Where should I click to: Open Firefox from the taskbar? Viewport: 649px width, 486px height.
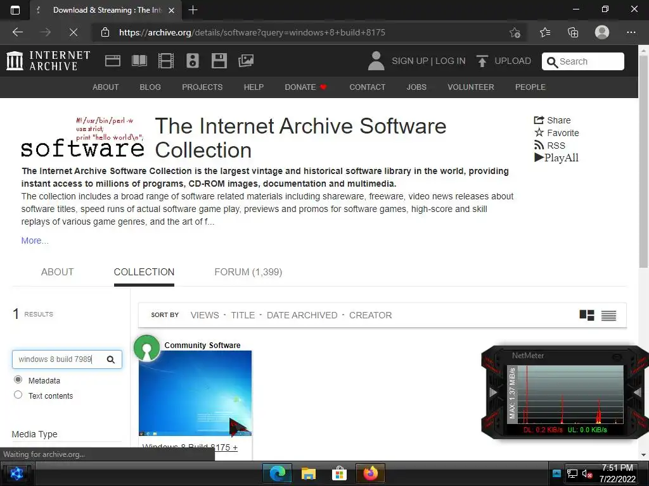370,473
